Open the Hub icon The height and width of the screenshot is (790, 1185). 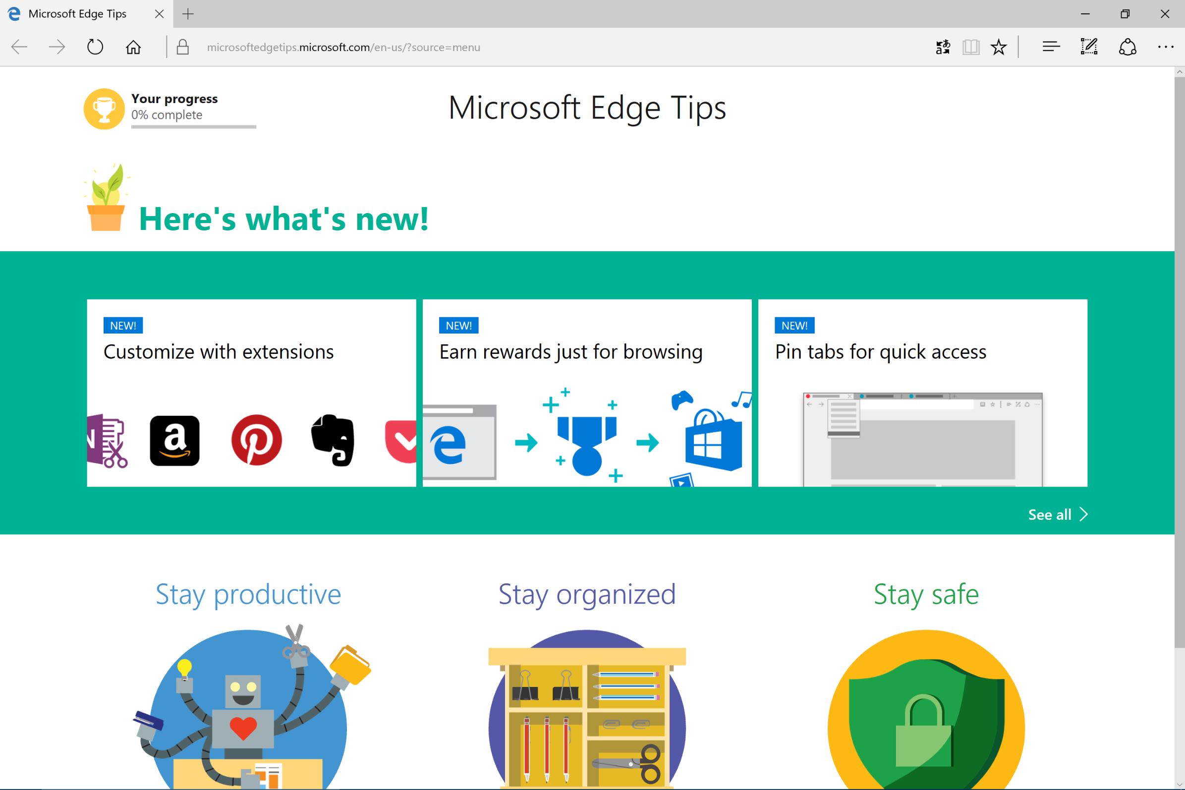click(x=1051, y=47)
